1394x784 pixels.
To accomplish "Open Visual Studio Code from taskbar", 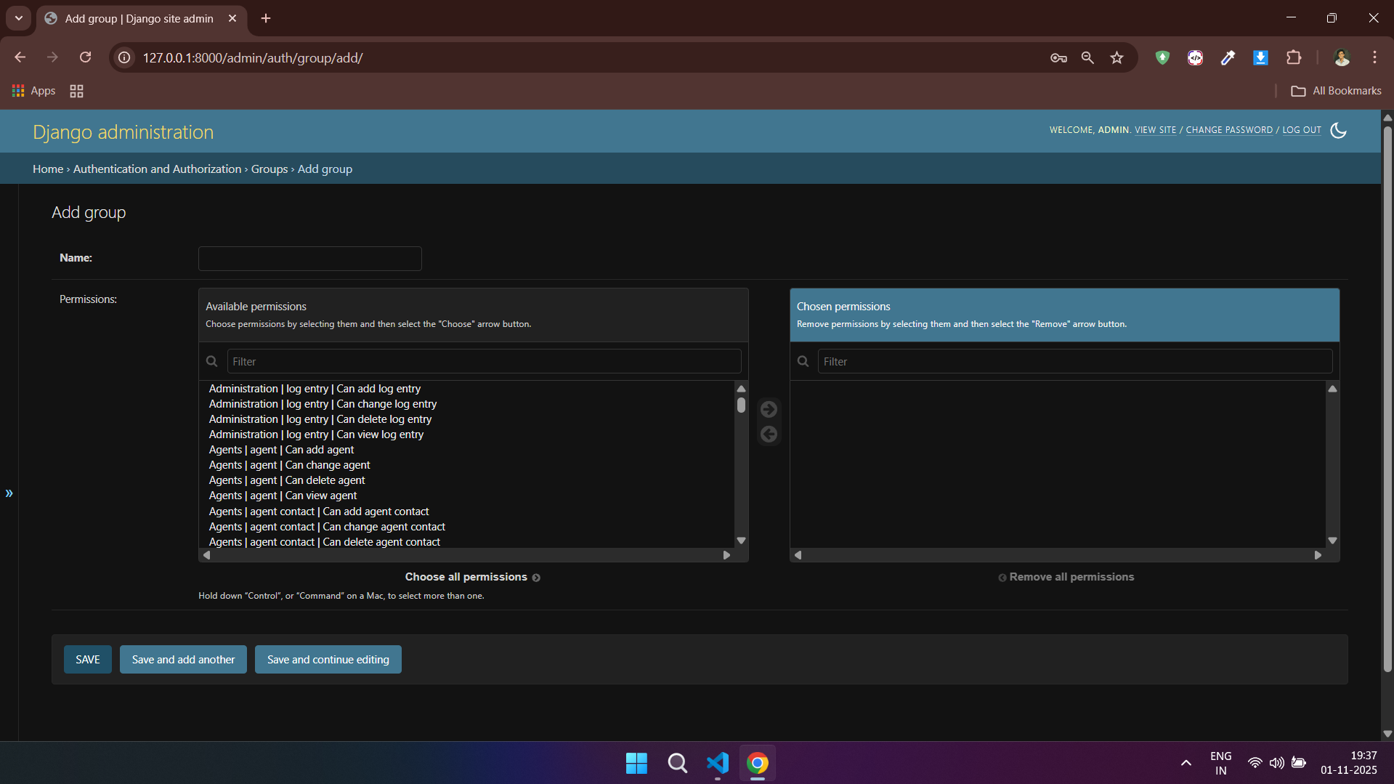I will coord(718,763).
